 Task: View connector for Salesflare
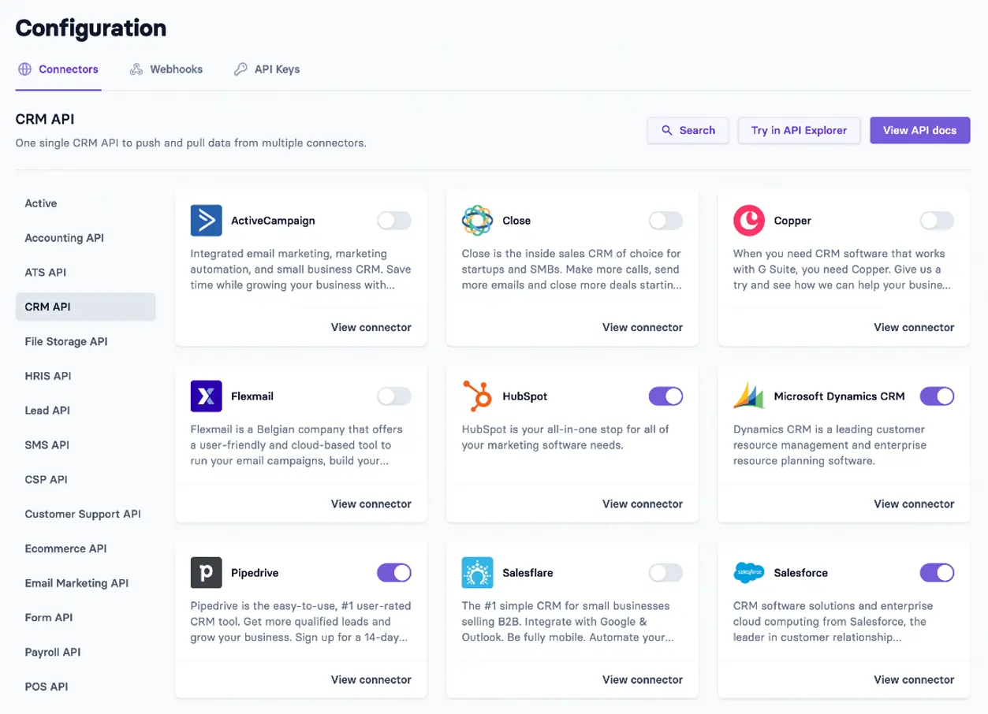pos(642,679)
